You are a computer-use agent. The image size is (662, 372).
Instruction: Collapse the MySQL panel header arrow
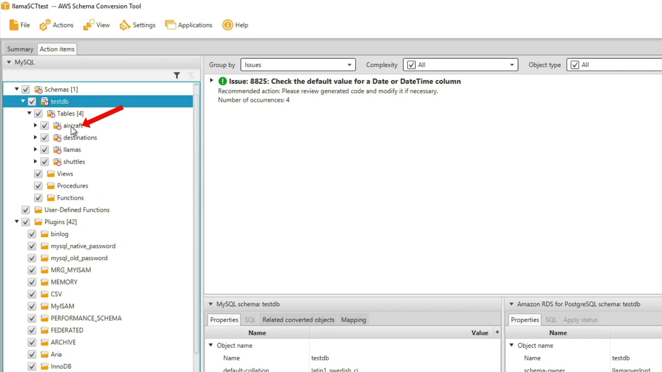click(9, 62)
